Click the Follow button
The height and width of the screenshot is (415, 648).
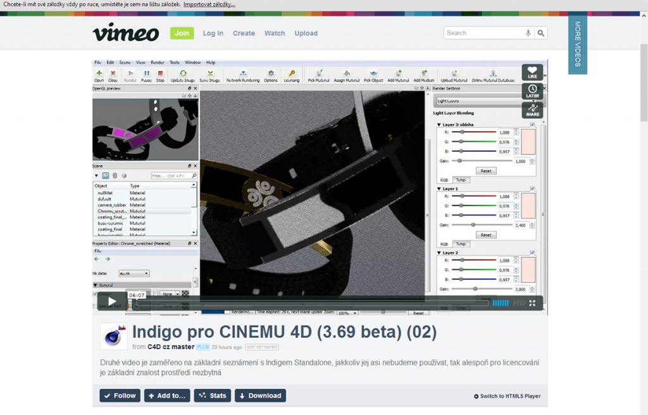(120, 395)
